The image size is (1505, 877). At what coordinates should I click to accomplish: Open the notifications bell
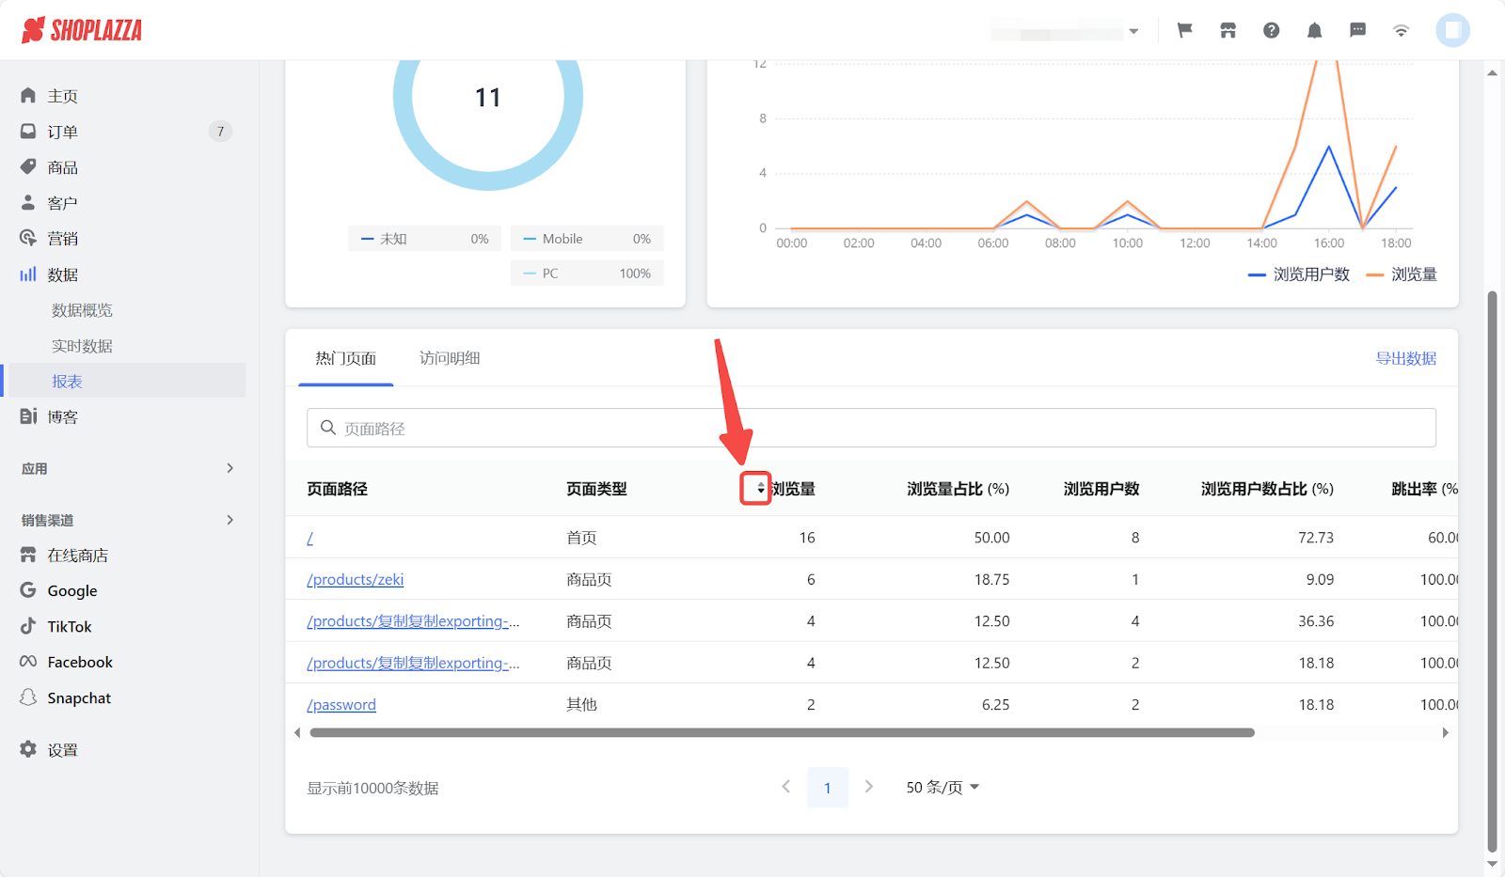(x=1315, y=30)
